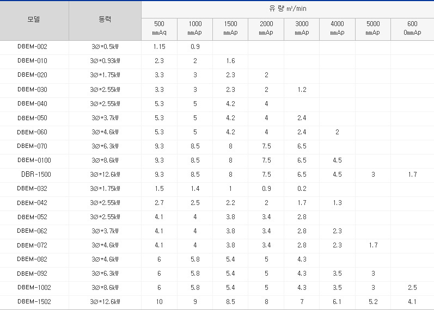This screenshot has height=310, width=434.
Task: Click the 유량 m³/min header cell
Action: 288,9
